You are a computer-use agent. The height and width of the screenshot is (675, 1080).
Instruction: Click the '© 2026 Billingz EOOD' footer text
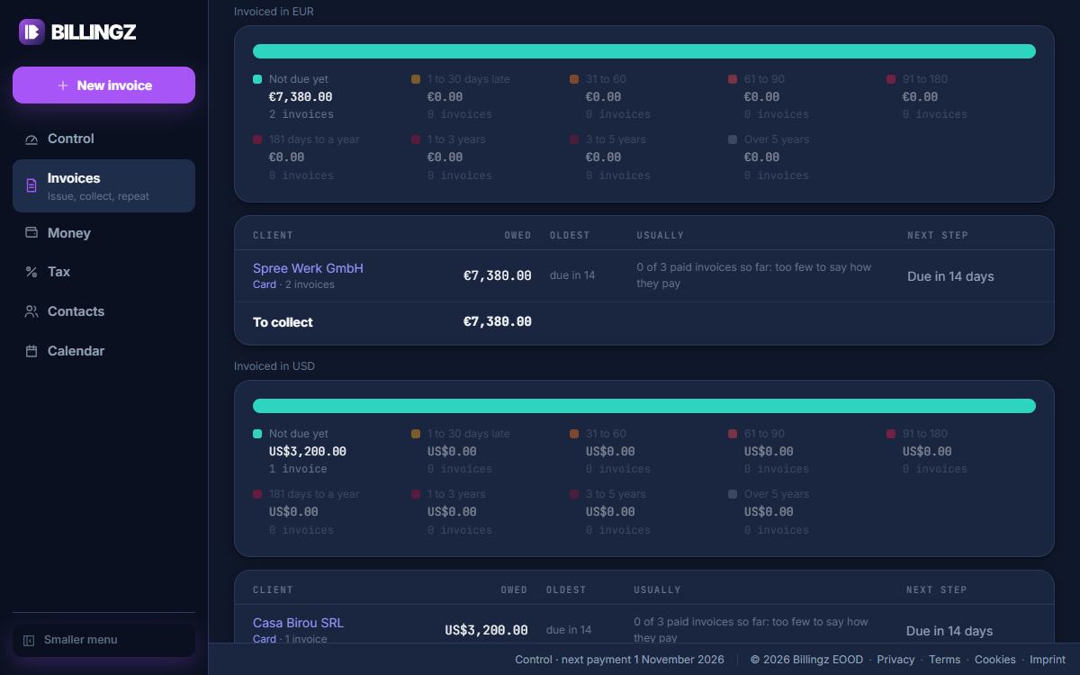pyautogui.click(x=806, y=660)
